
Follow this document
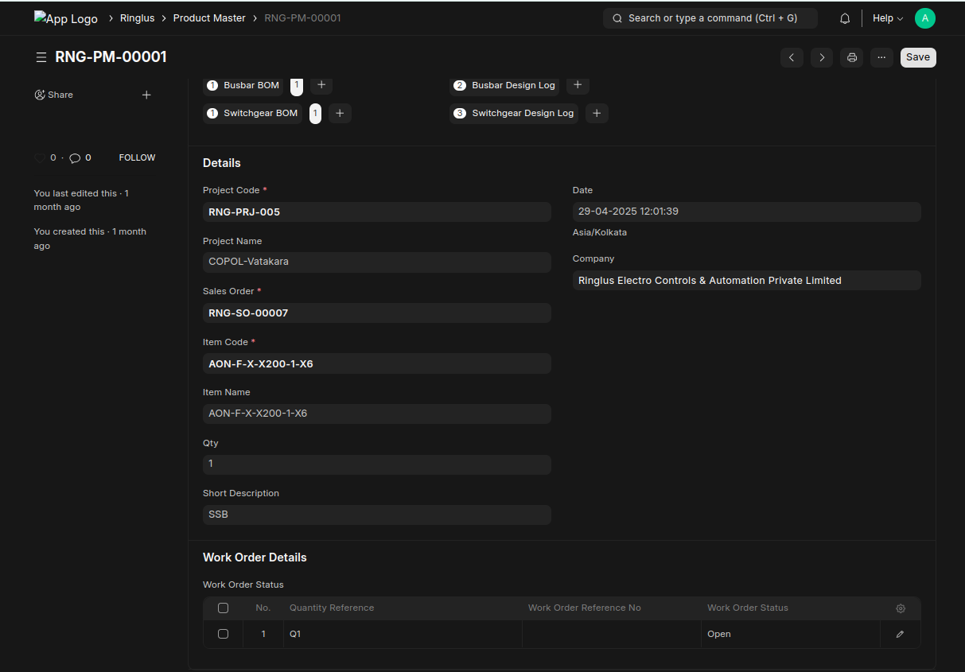[x=137, y=157]
